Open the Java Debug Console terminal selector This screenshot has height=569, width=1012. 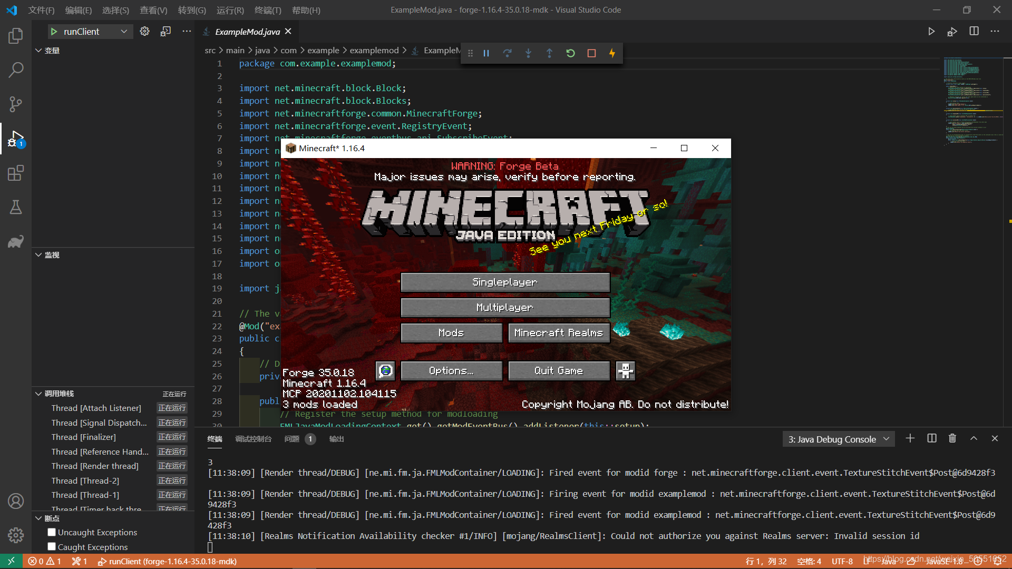click(838, 439)
